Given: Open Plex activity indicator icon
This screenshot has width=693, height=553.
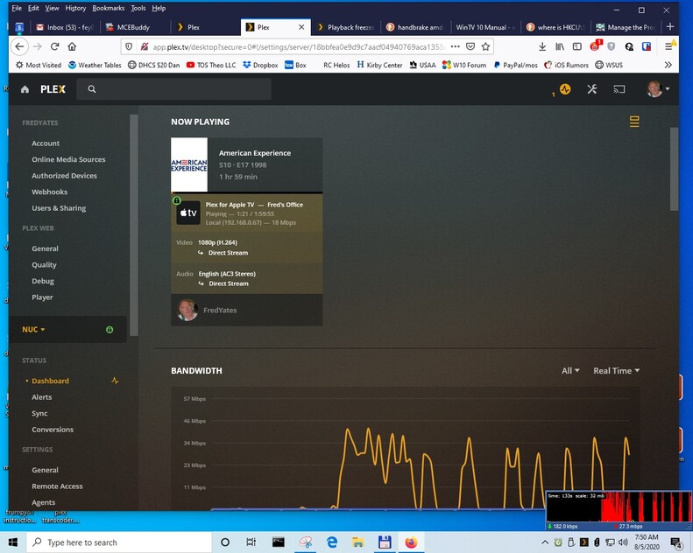Looking at the screenshot, I should point(565,89).
